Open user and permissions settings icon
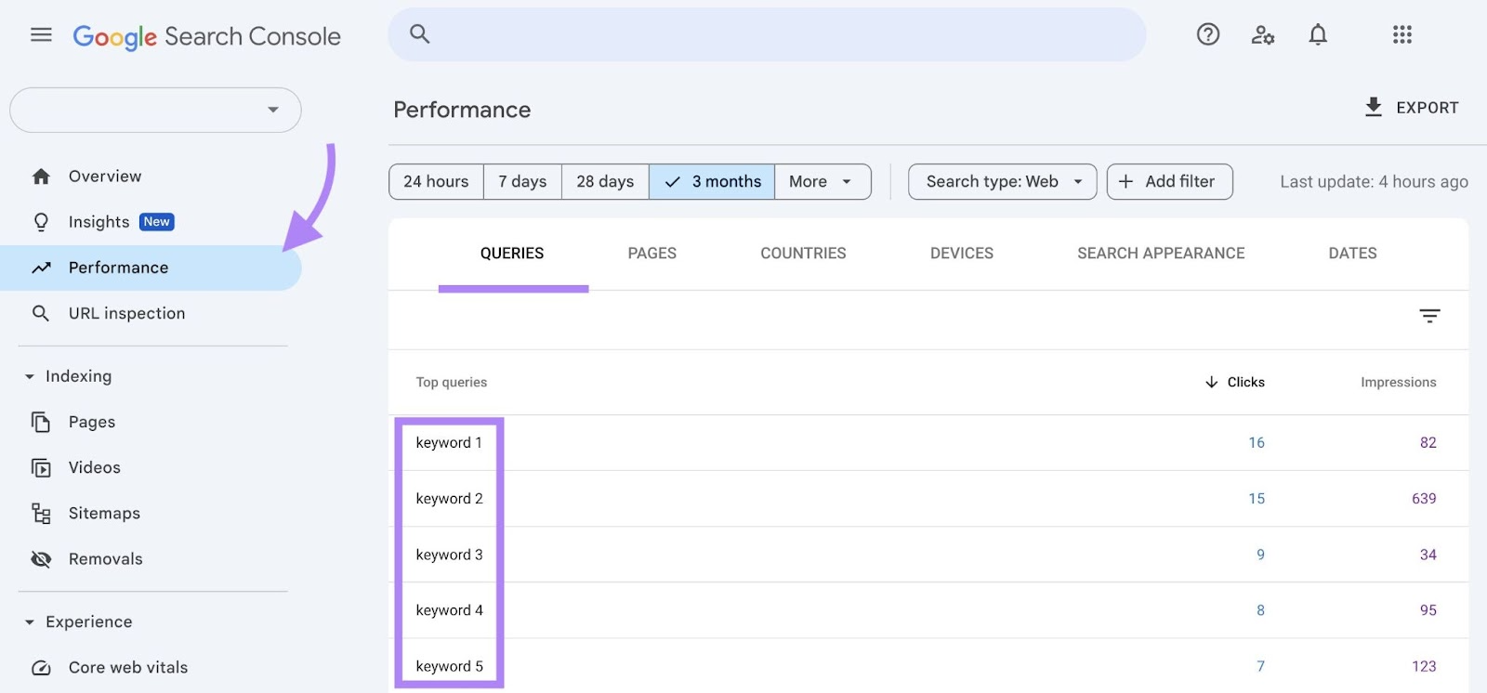This screenshot has width=1487, height=693. point(1262,35)
